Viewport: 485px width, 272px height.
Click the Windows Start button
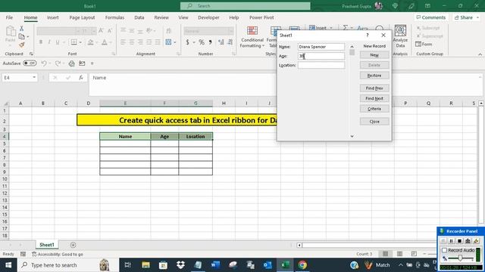8,265
